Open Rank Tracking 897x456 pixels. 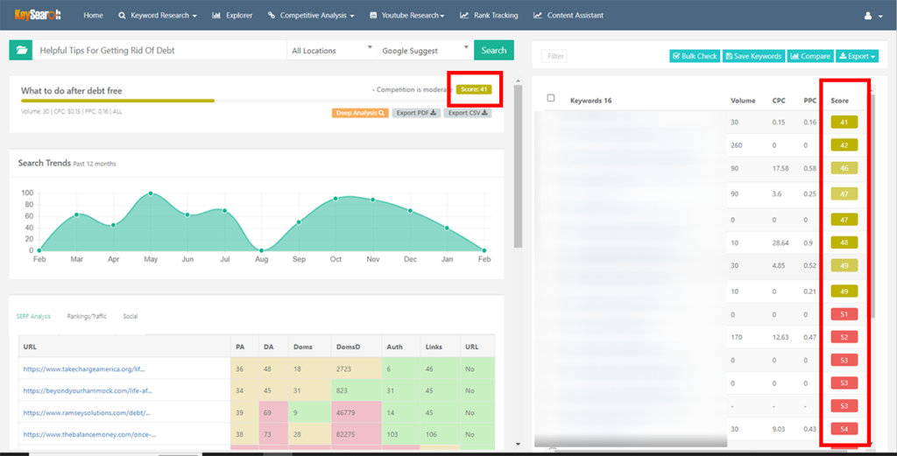[489, 16]
